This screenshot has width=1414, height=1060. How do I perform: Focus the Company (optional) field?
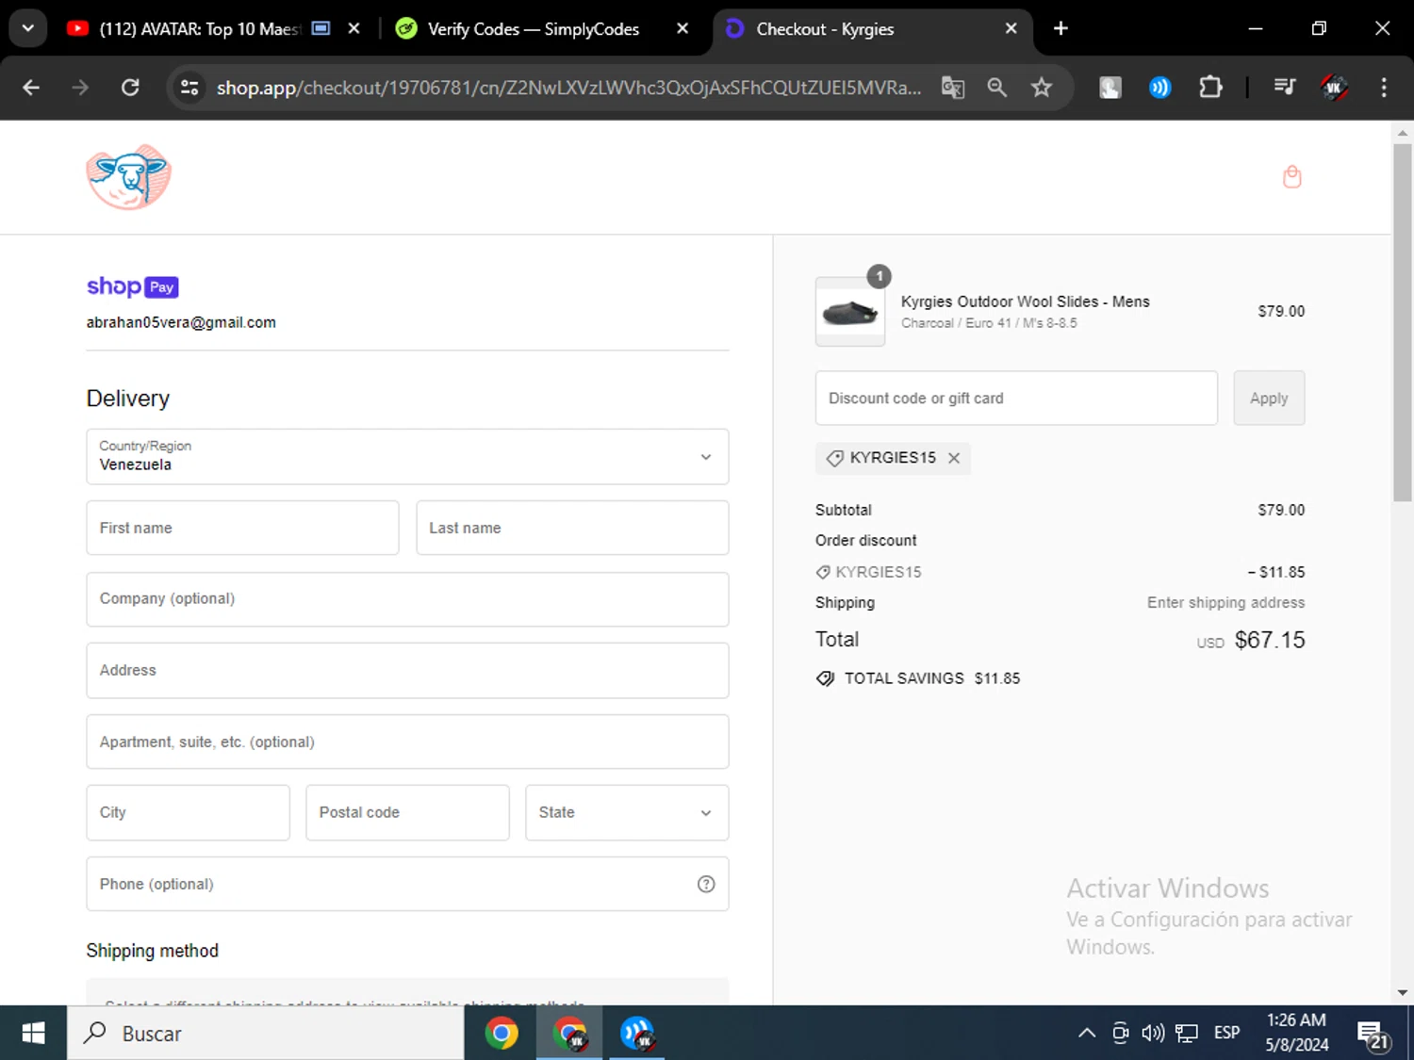click(x=407, y=599)
